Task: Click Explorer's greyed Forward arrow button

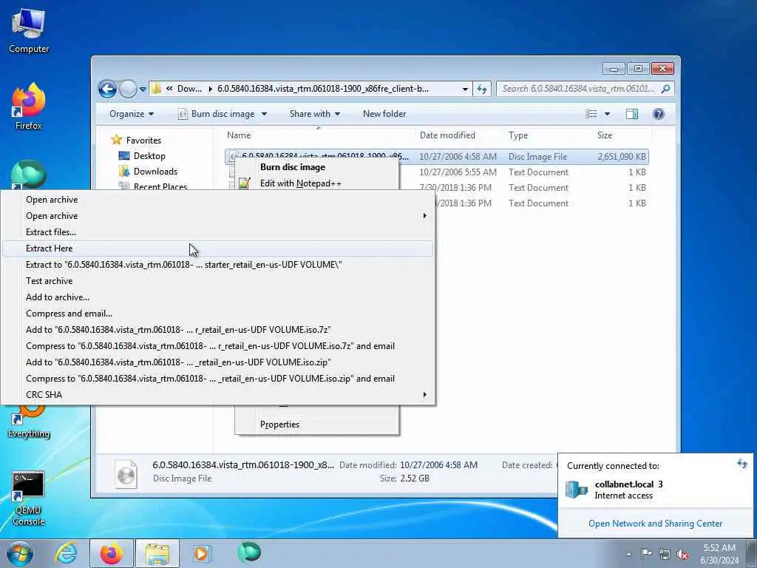Action: [x=127, y=89]
